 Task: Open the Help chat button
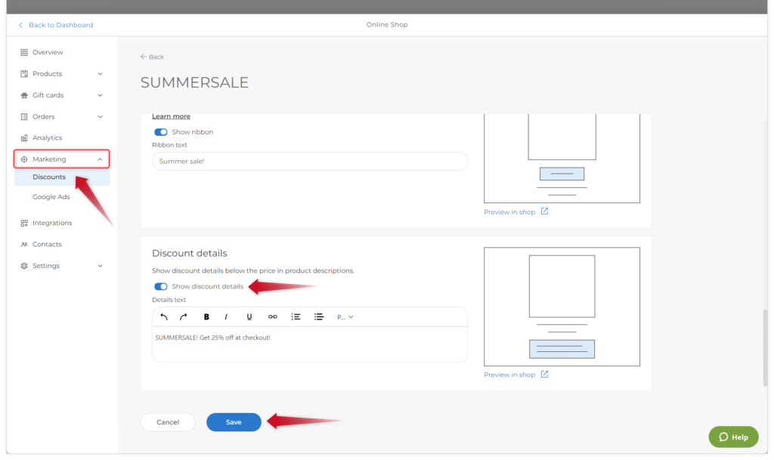(x=733, y=437)
